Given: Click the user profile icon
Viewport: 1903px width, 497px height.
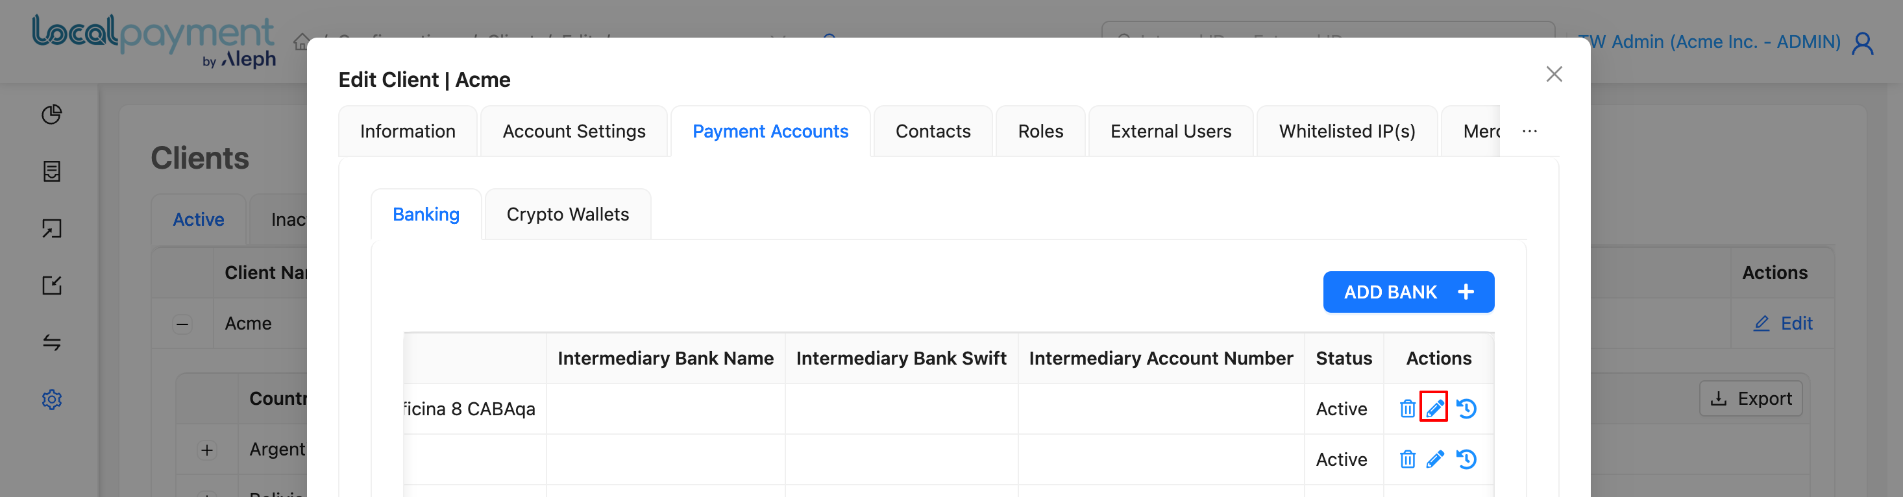Looking at the screenshot, I should [1862, 43].
